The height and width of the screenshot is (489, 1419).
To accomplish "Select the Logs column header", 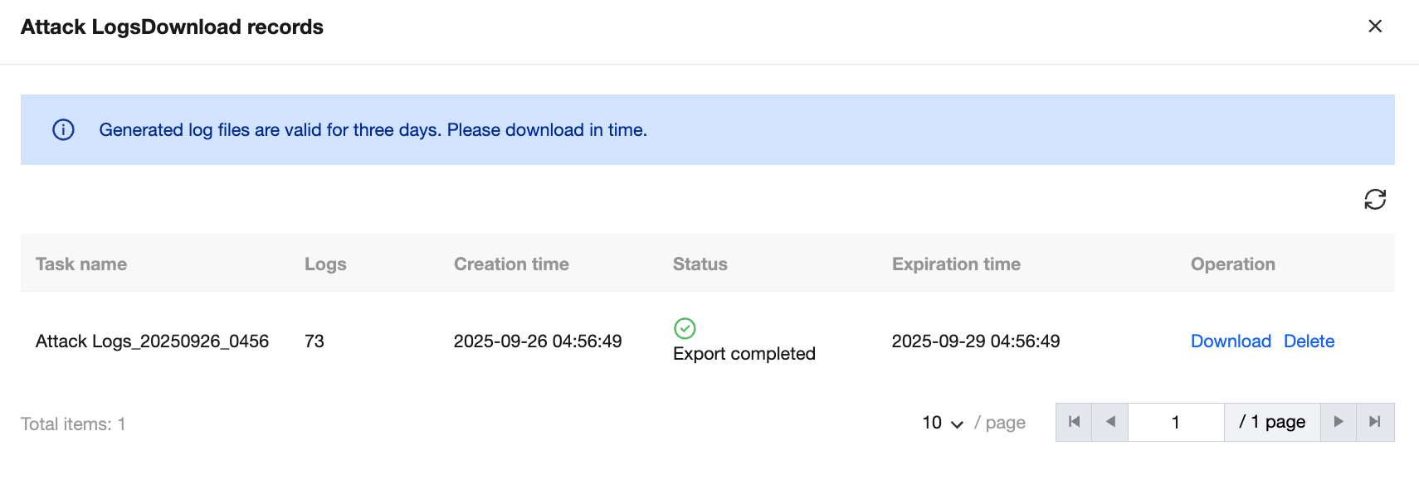I will tap(325, 264).
